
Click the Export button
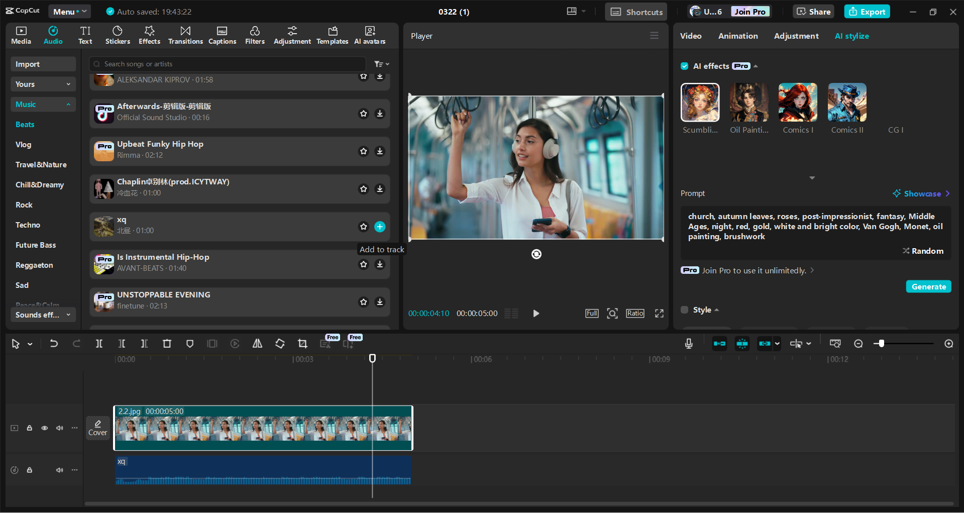point(867,12)
